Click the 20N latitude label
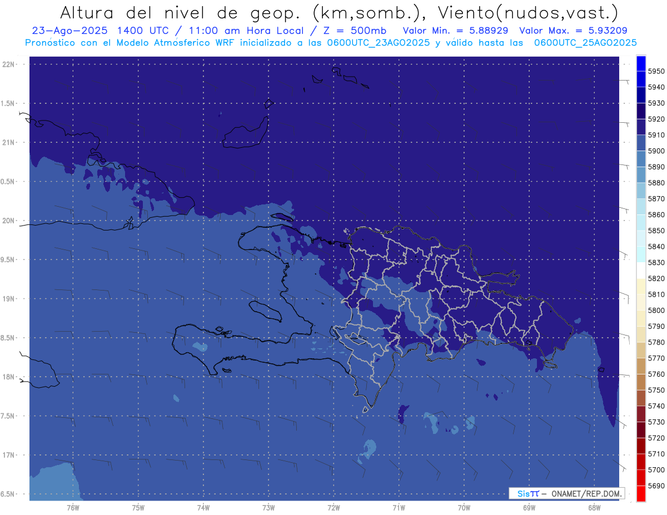Screen dimensions: 667x515 tap(9, 221)
